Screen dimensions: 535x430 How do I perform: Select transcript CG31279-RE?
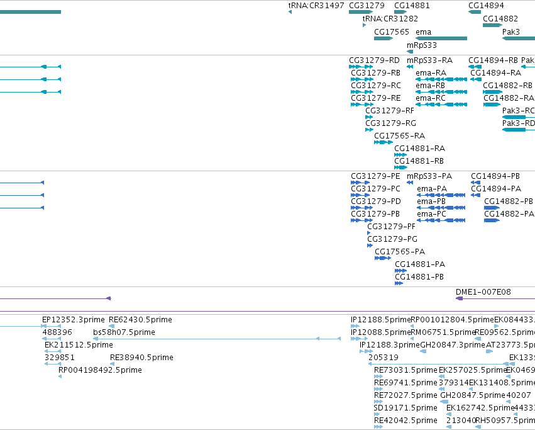click(x=375, y=98)
